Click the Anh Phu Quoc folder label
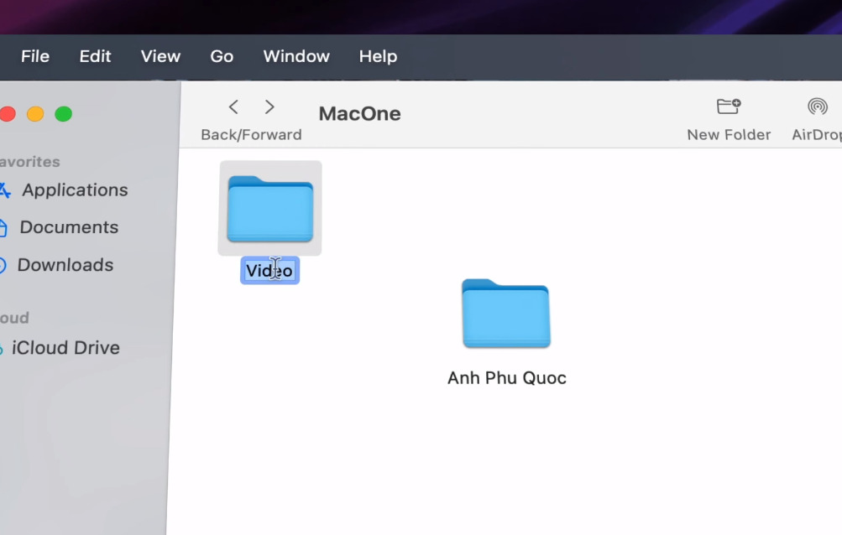Screen dimensions: 842x535 [x=506, y=378]
